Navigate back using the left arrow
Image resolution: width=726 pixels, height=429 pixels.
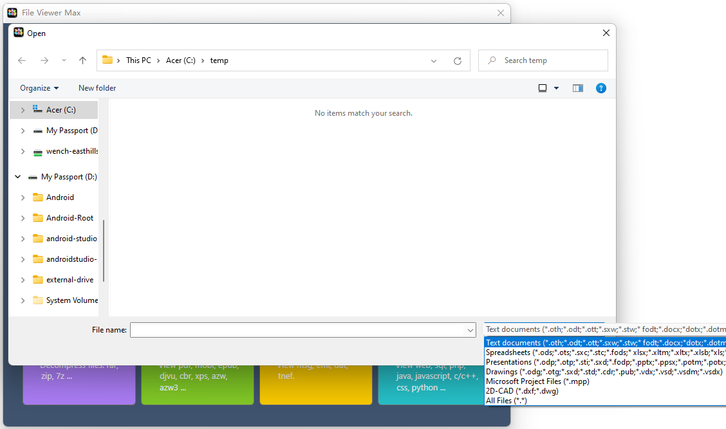coord(22,60)
